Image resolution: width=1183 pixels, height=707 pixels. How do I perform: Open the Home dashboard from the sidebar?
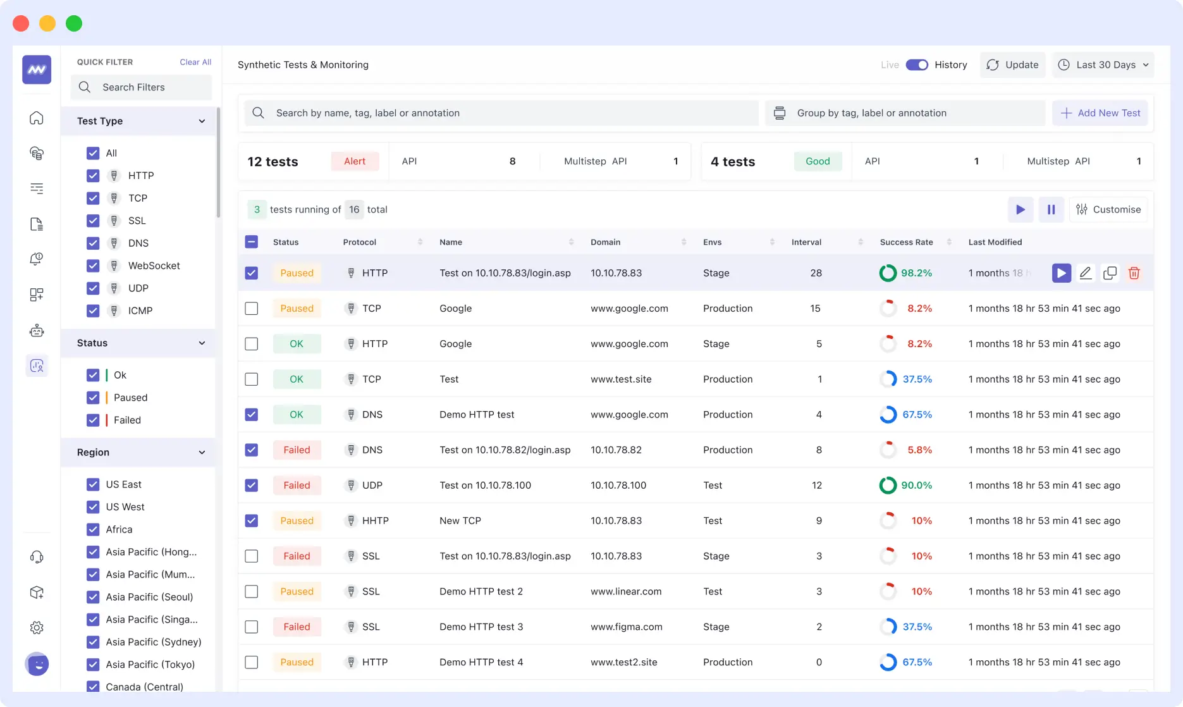pyautogui.click(x=37, y=118)
